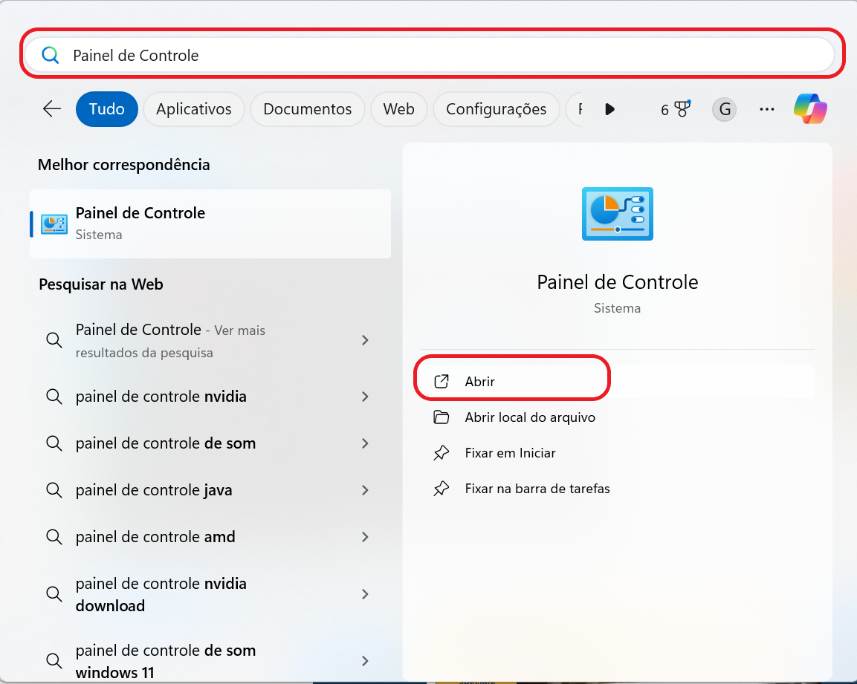Viewport: 857px width, 684px height.
Task: Click search icon beside nvidia download suggestion
Action: pyautogui.click(x=54, y=594)
